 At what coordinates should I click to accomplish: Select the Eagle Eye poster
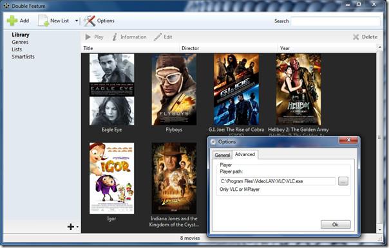[x=111, y=89]
